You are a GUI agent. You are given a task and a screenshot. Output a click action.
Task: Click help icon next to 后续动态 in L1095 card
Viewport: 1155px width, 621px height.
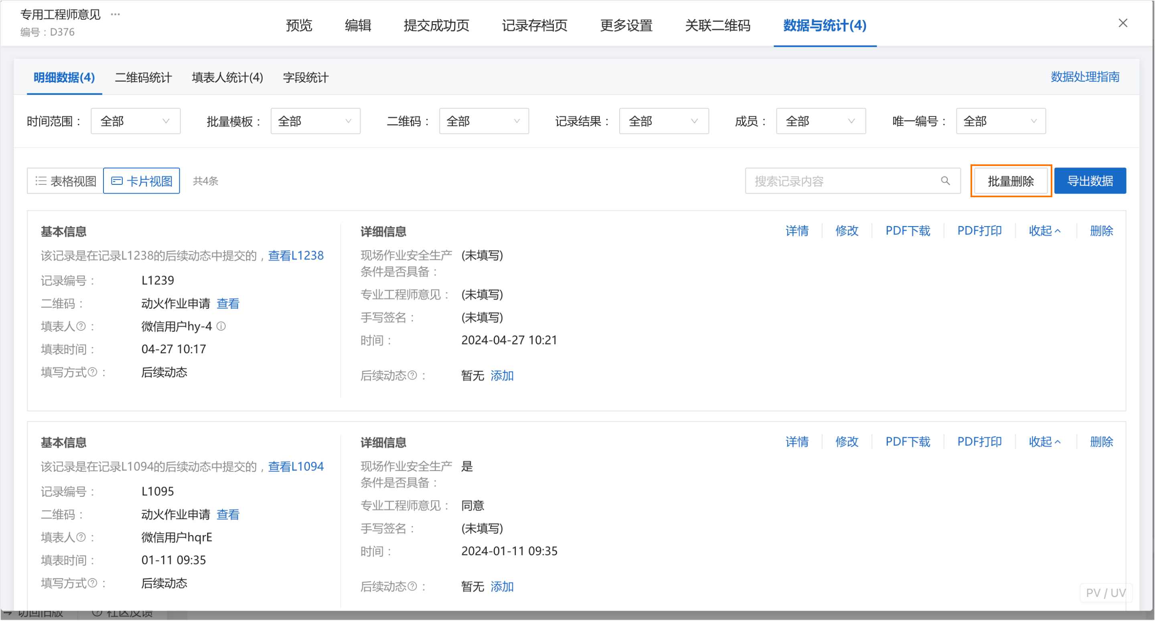[412, 586]
